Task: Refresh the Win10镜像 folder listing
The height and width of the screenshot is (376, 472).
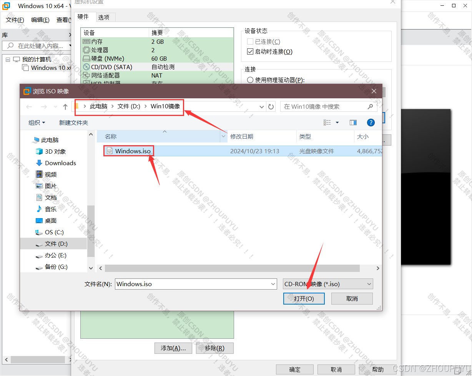Action: 271,107
